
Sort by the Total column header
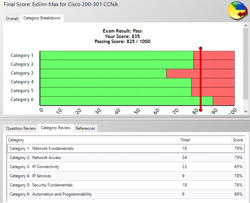(206, 140)
